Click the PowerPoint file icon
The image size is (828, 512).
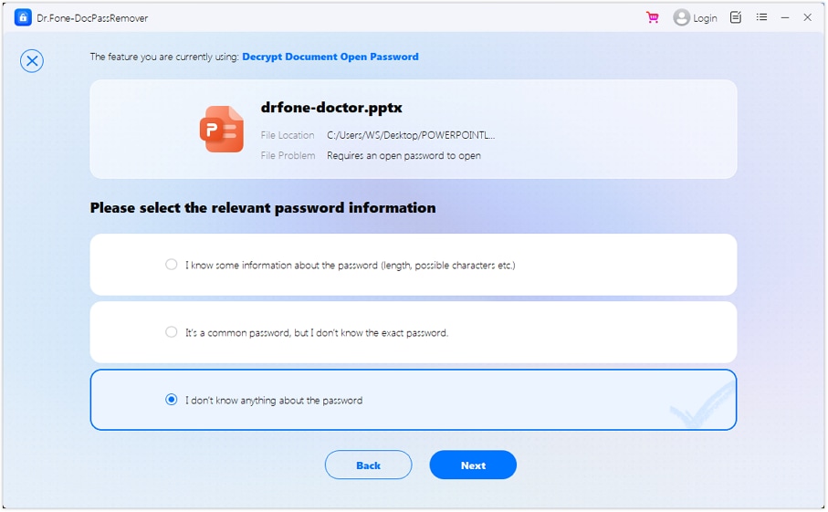(222, 130)
